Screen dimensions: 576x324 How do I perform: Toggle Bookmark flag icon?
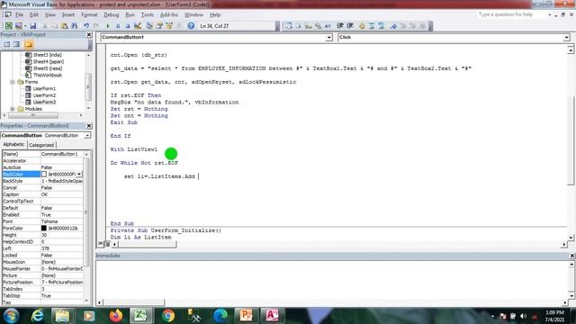[393, 26]
